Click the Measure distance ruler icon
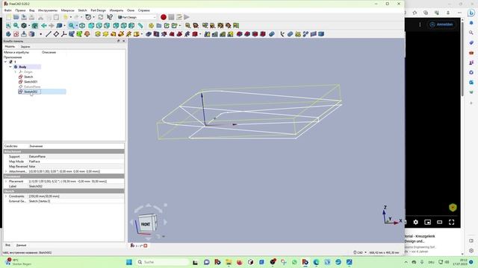The width and height of the screenshot is (478, 268). [x=140, y=26]
